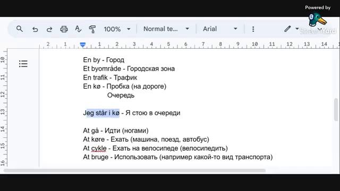
Task: Click the word 'Очередь'
Action: pyautogui.click(x=121, y=95)
